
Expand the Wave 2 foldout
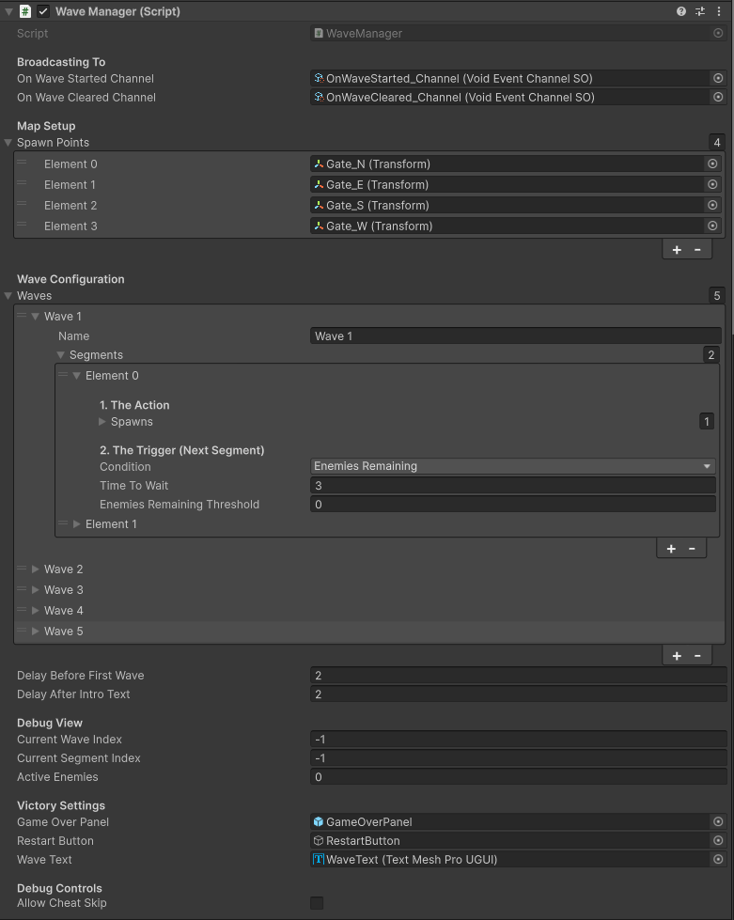click(35, 569)
